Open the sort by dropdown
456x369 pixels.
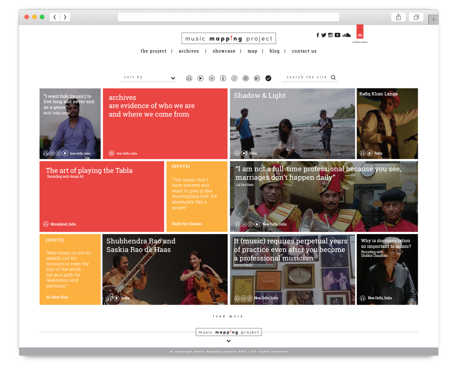[x=148, y=77]
